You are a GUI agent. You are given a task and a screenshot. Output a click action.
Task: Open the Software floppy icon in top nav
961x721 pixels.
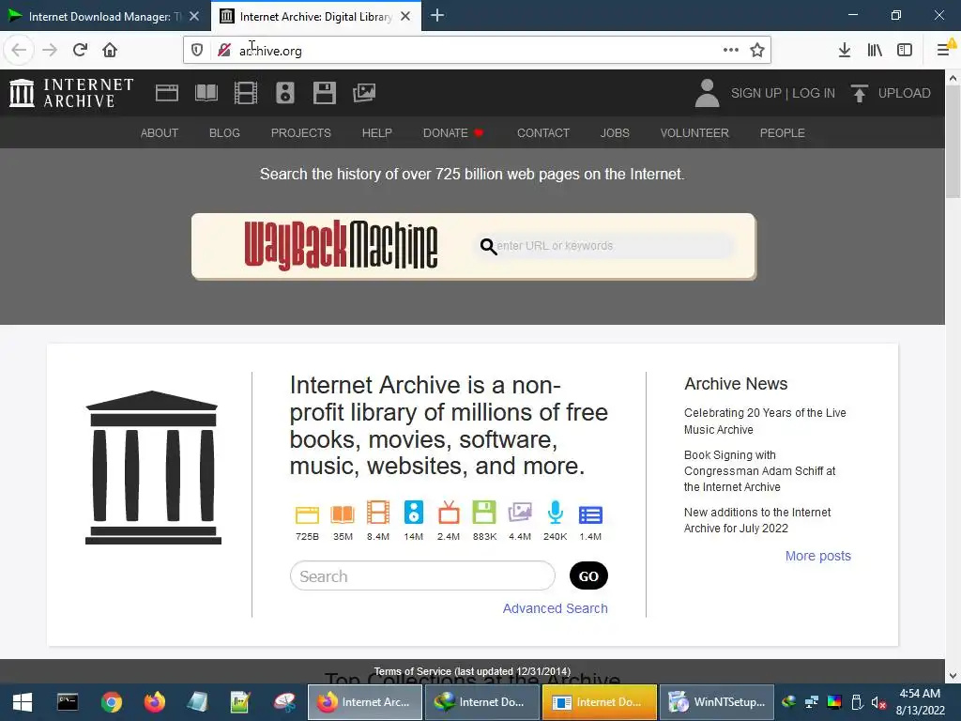tap(324, 93)
